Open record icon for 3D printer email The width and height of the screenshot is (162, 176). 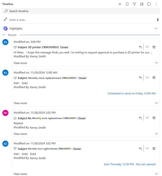tap(154, 47)
